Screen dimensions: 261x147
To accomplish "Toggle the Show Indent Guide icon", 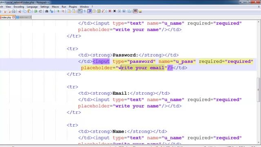I will [x=90, y=11].
